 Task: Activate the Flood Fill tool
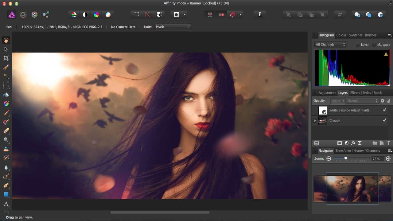pyautogui.click(x=6, y=95)
